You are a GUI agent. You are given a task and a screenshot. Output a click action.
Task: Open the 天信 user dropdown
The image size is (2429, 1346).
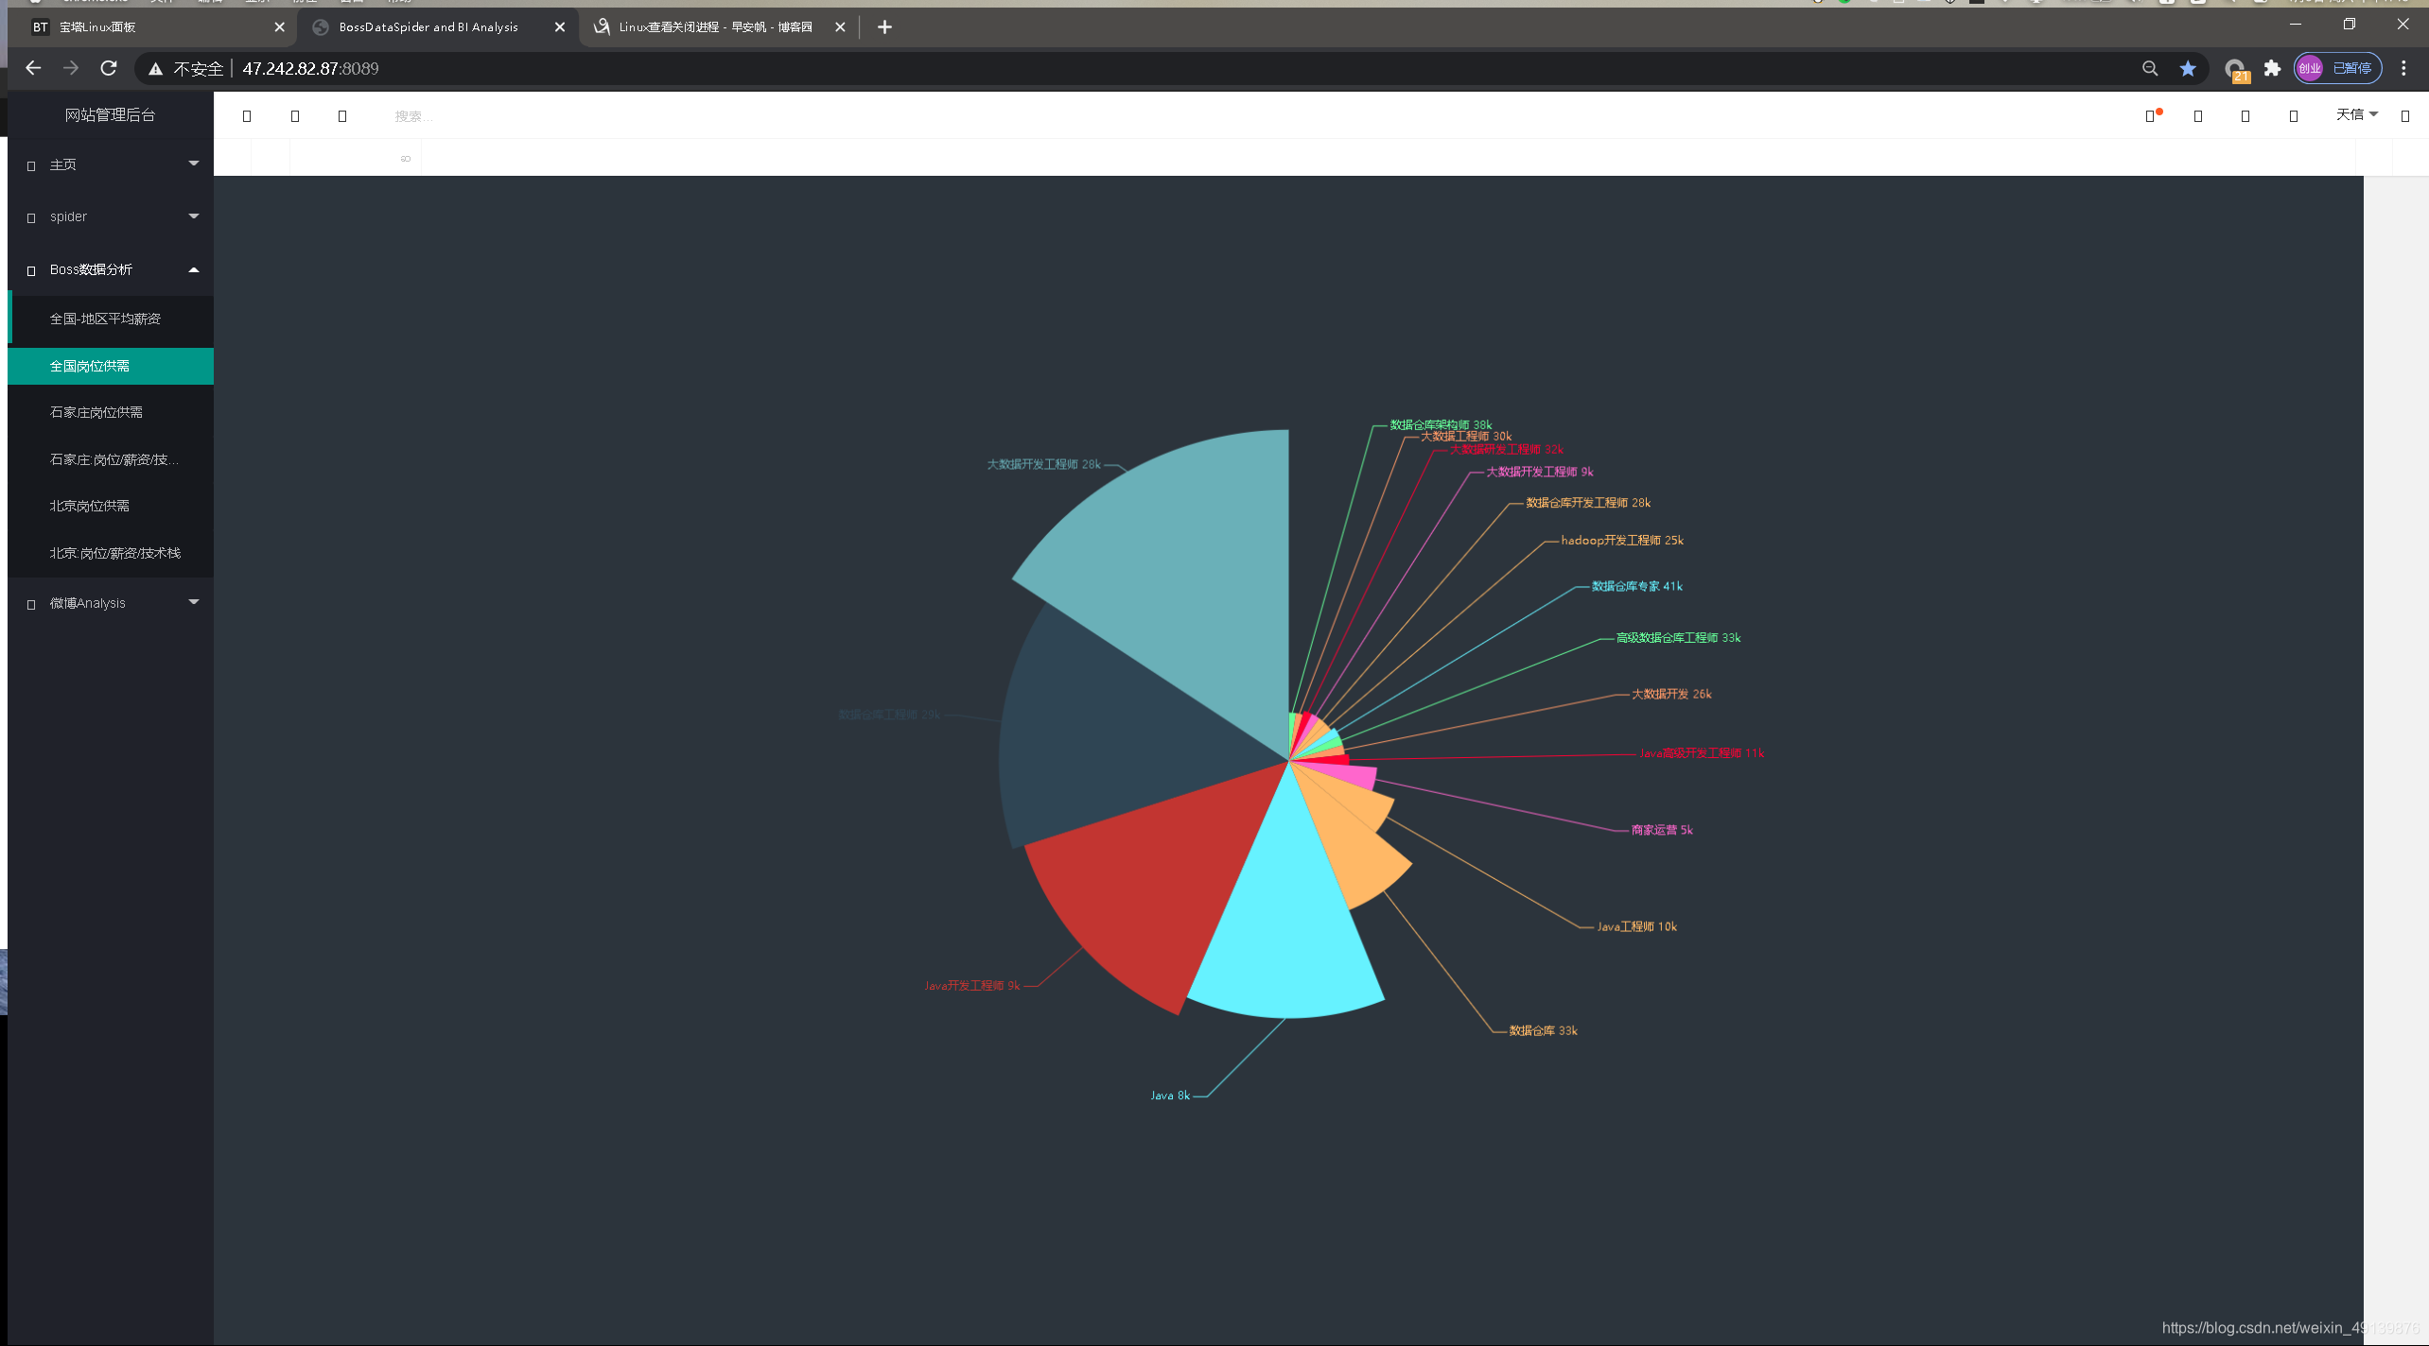[2356, 114]
